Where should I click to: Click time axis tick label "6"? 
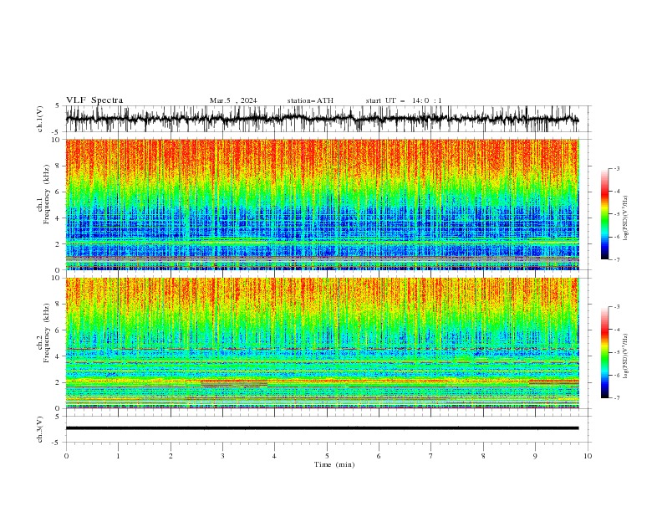379,456
